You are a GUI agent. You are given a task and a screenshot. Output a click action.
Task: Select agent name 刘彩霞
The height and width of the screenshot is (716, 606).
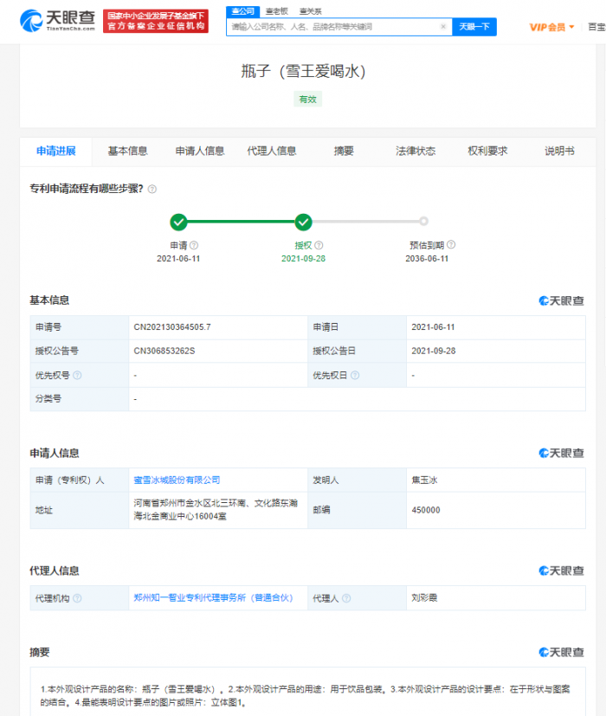[x=425, y=597]
